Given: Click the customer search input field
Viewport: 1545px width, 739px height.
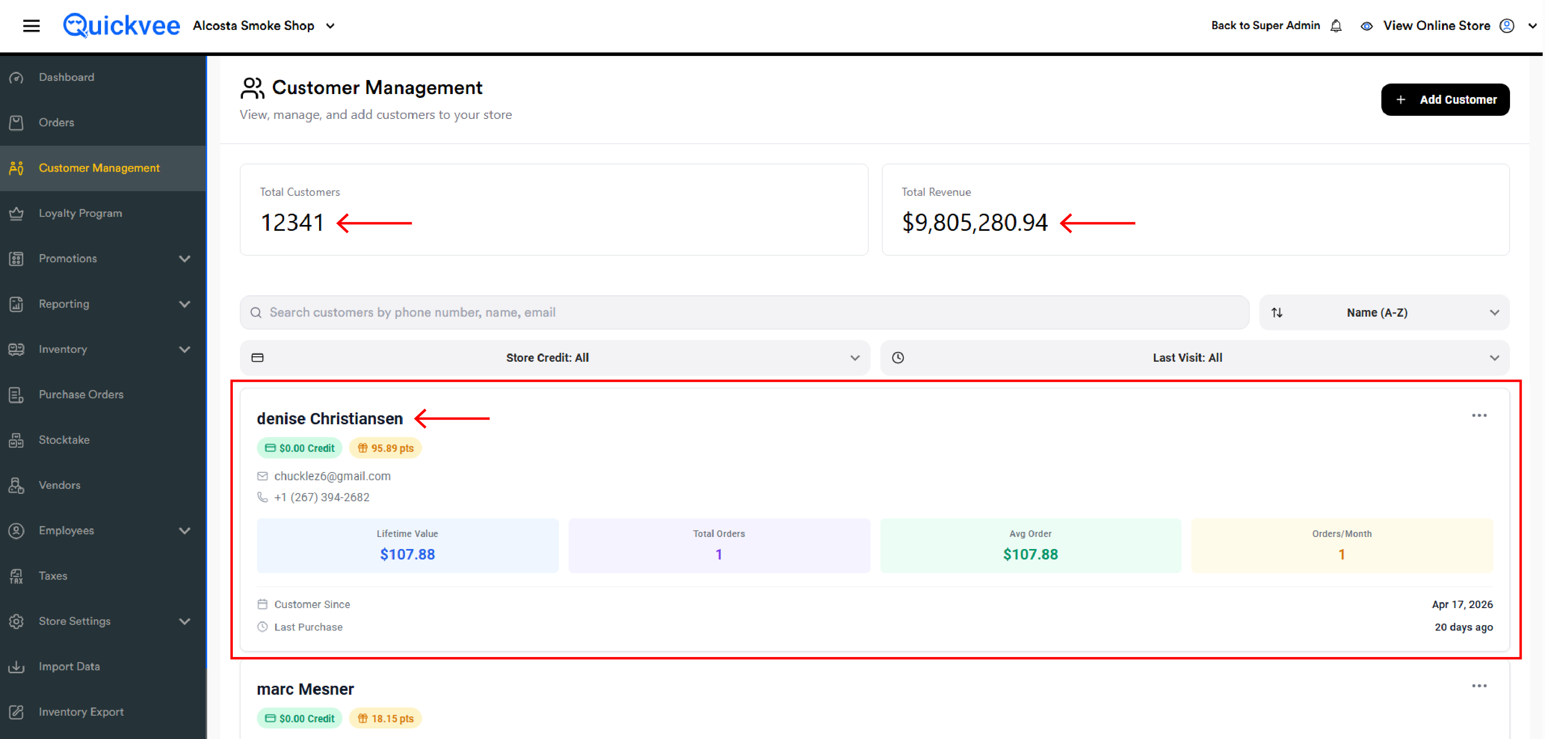Looking at the screenshot, I should click(744, 312).
